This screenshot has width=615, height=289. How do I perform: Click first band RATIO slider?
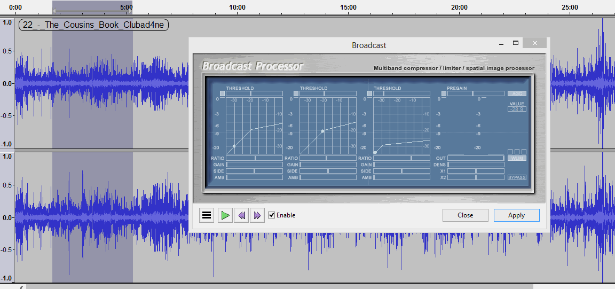(255, 158)
